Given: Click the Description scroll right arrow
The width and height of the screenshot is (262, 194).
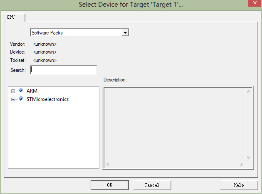Looking at the screenshot, I should pyautogui.click(x=242, y=164).
